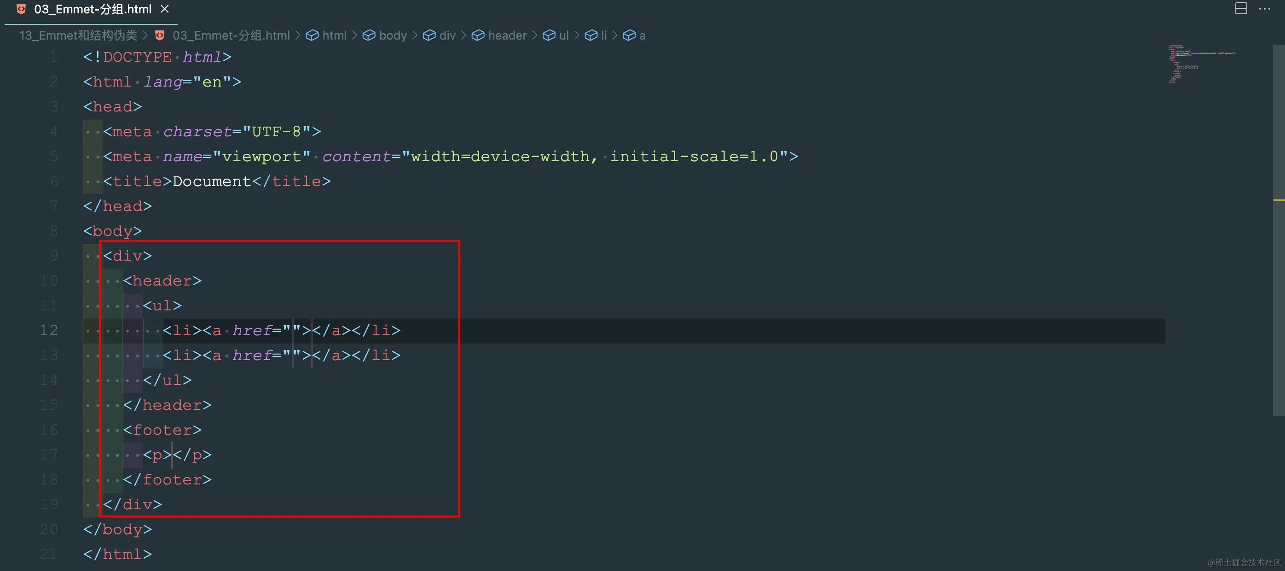Click the split editor layout icon

coord(1241,8)
